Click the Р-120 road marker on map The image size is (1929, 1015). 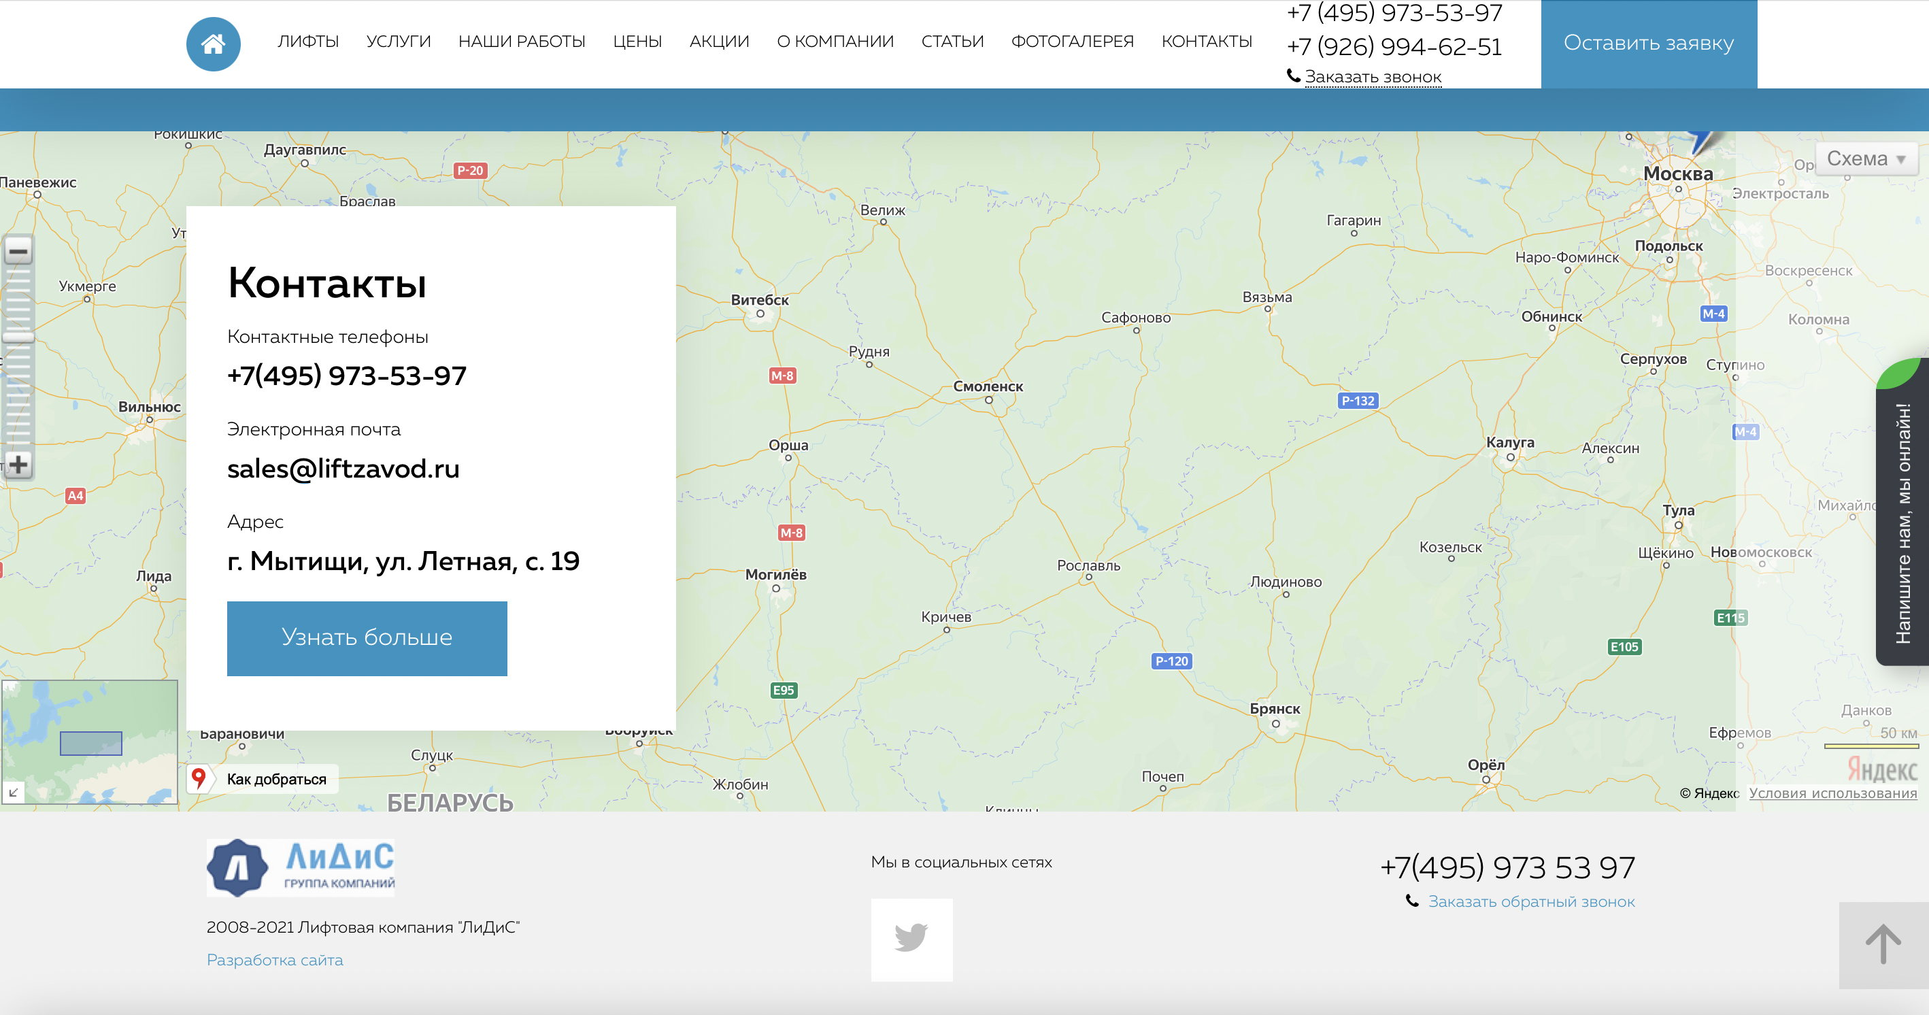coord(1171,661)
